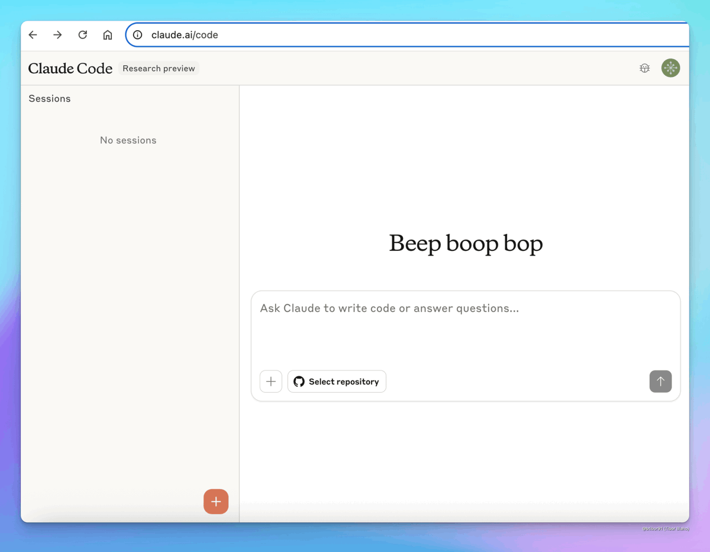Open the green user avatar menu
710x552 pixels.
pyautogui.click(x=670, y=68)
